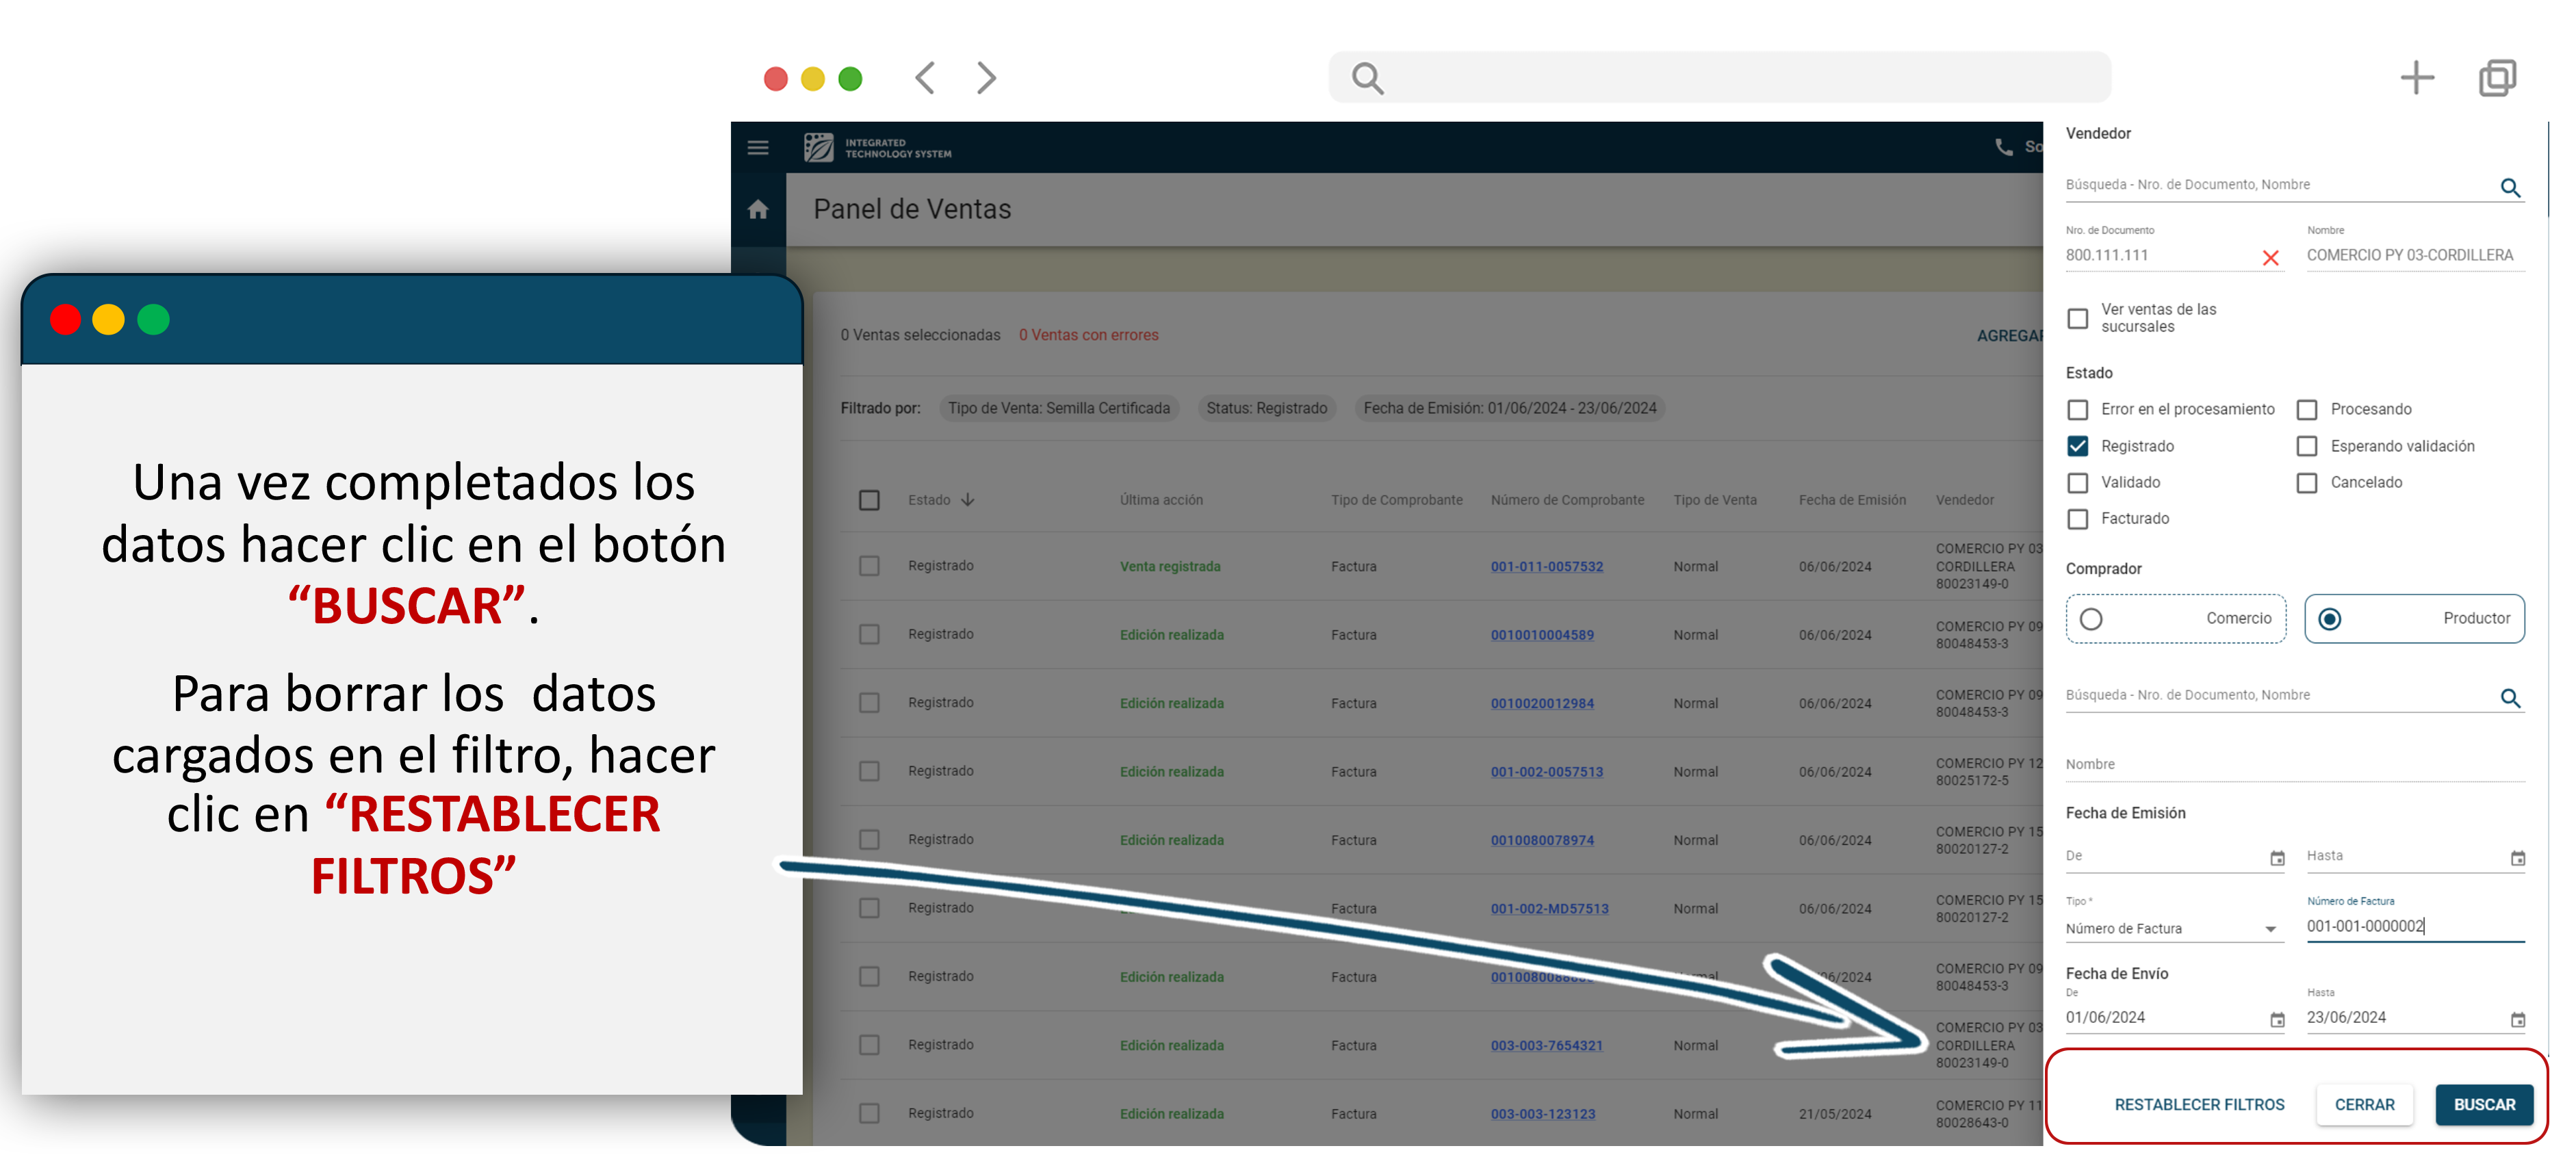The image size is (2576, 1170).
Task: Click the home icon in sidebar
Action: 758,209
